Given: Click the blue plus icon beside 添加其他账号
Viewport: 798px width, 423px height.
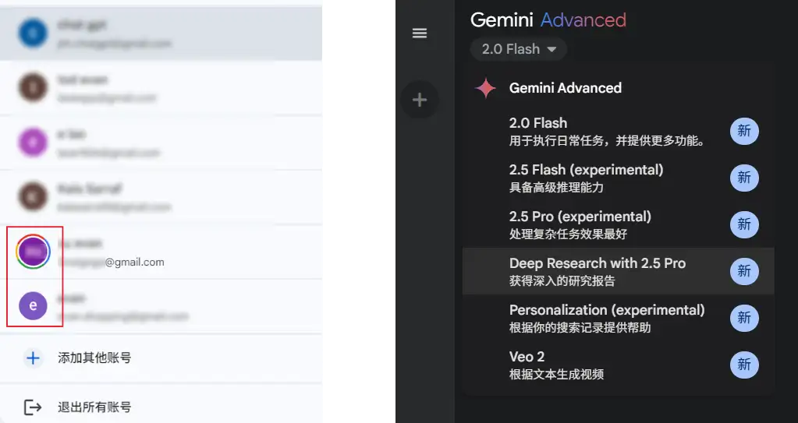Looking at the screenshot, I should (x=33, y=358).
